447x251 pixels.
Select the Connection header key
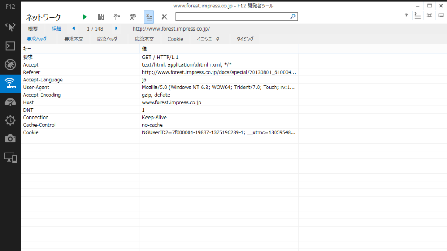pos(36,118)
